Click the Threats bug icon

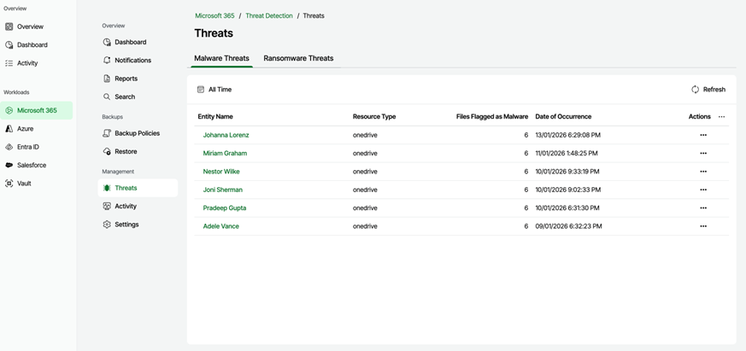coord(107,188)
